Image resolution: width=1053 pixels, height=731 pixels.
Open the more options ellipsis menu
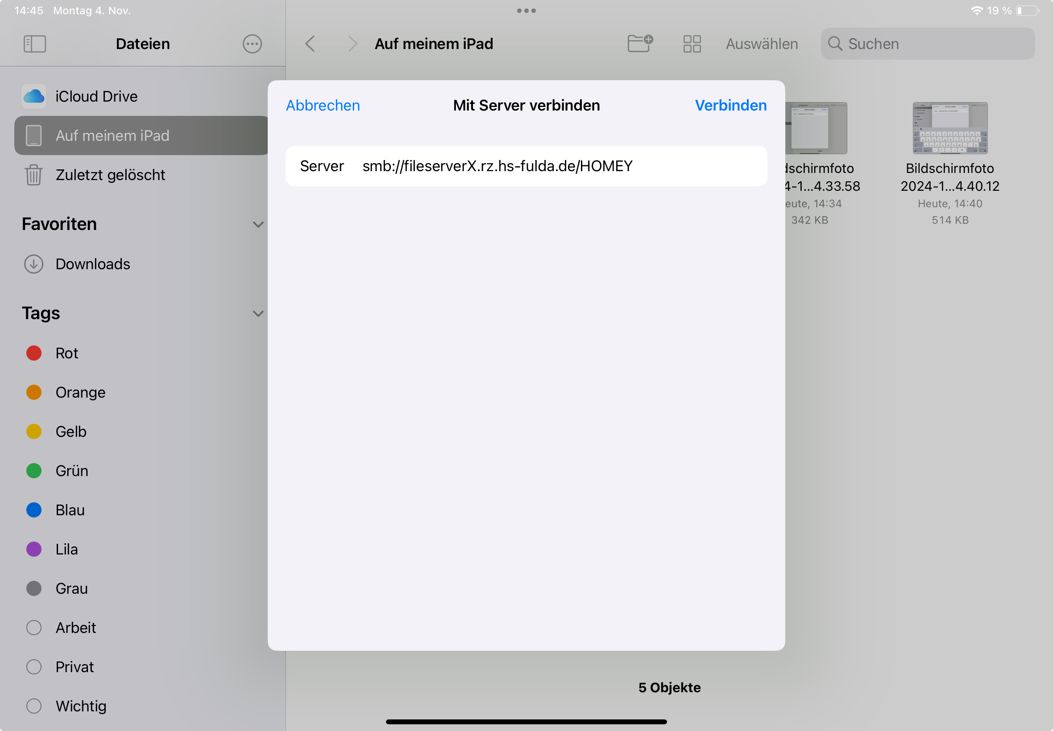[x=252, y=44]
